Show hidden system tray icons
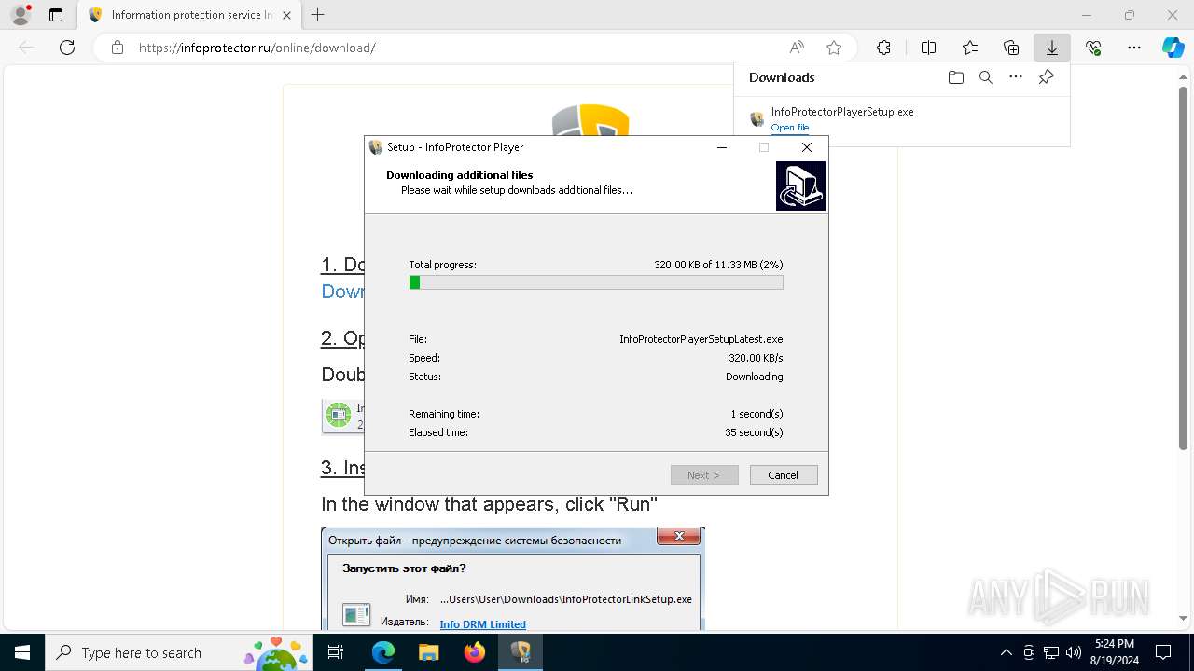Screen dimensions: 1194x671 [1006, 652]
